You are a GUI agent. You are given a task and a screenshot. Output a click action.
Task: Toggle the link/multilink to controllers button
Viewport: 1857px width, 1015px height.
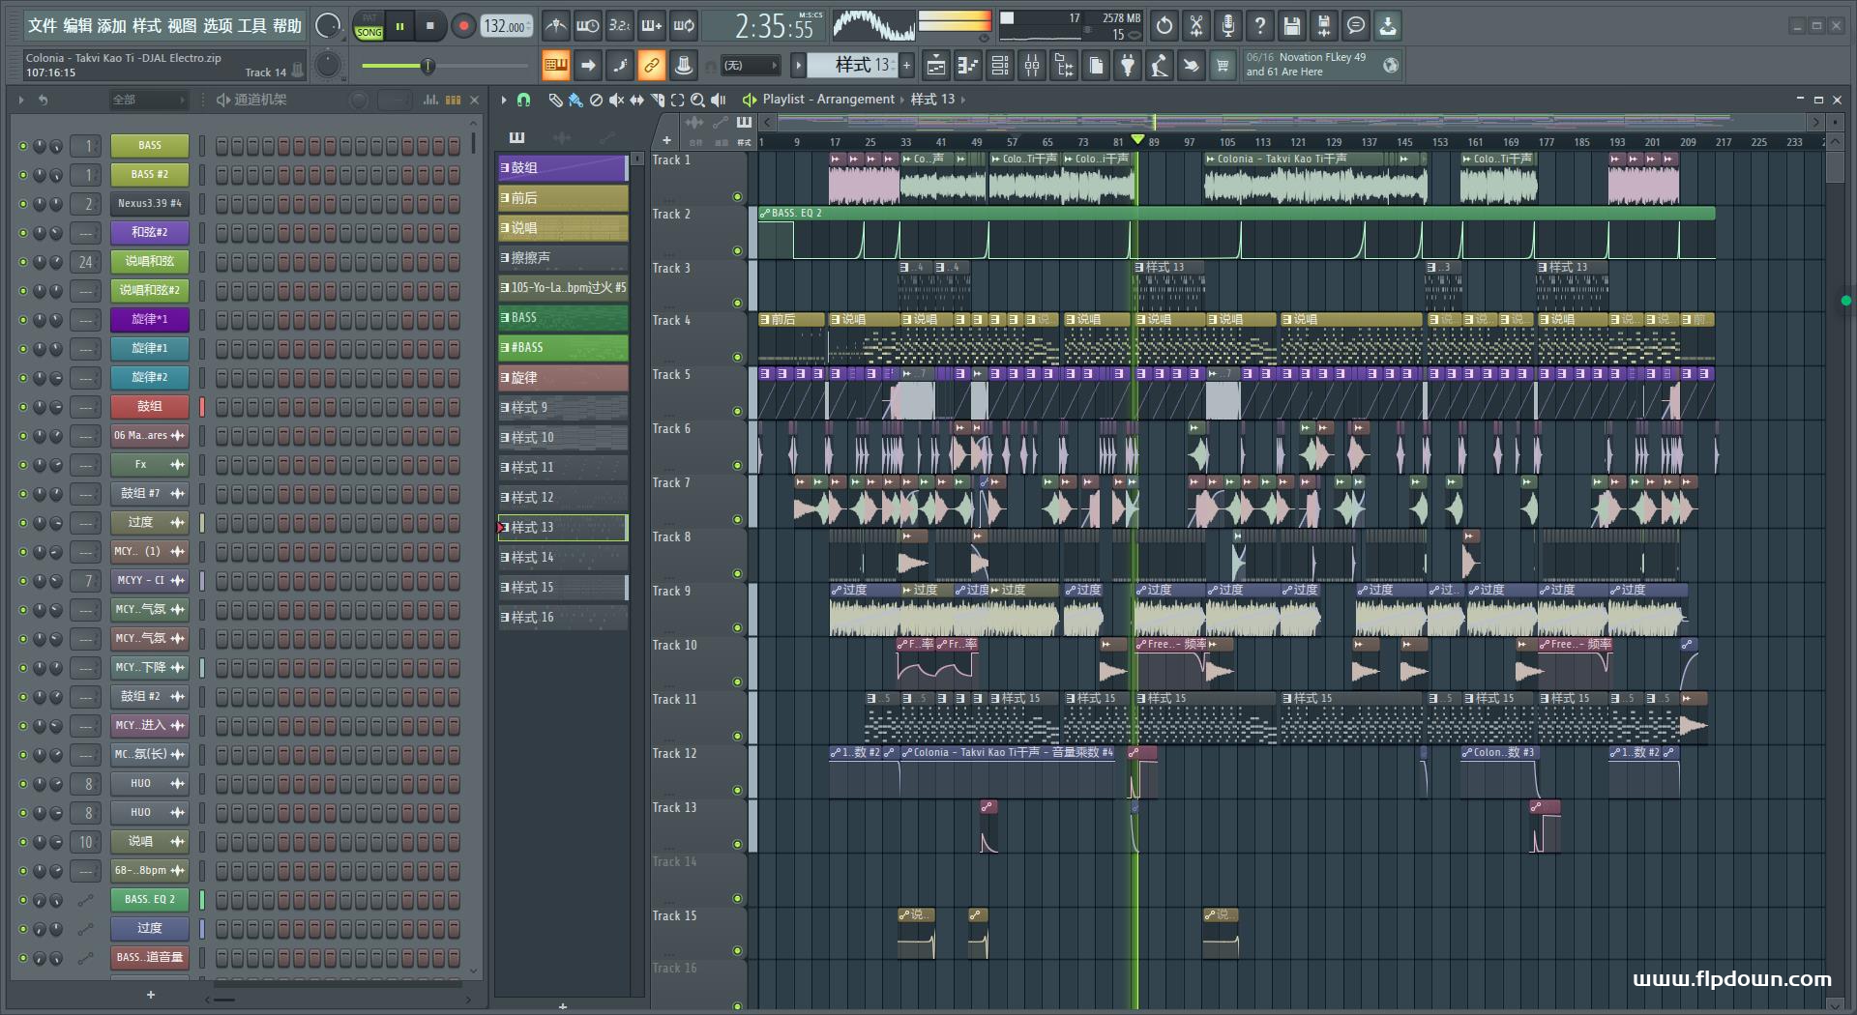tap(652, 66)
